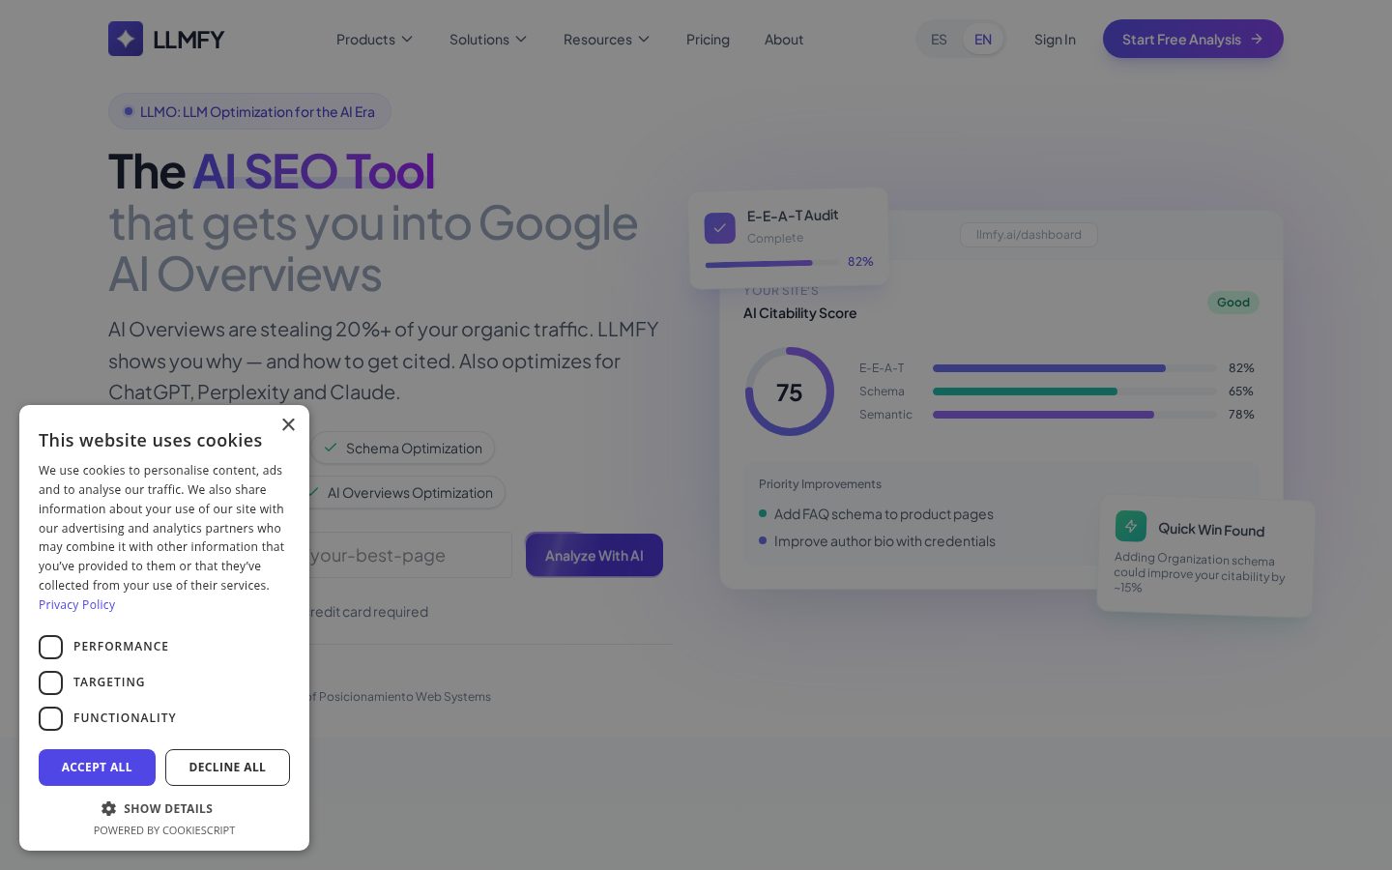Switch language to ES

point(939,40)
